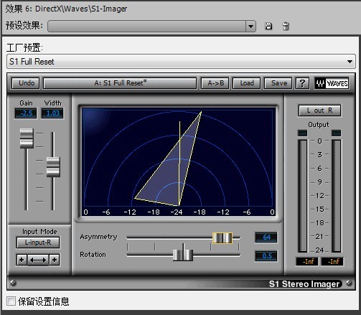Open the Waves help question mark button

point(302,83)
